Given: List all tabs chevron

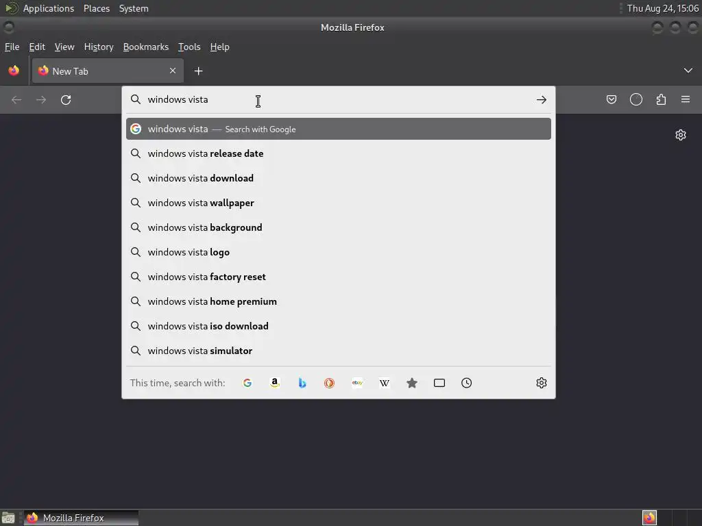Looking at the screenshot, I should [x=688, y=71].
